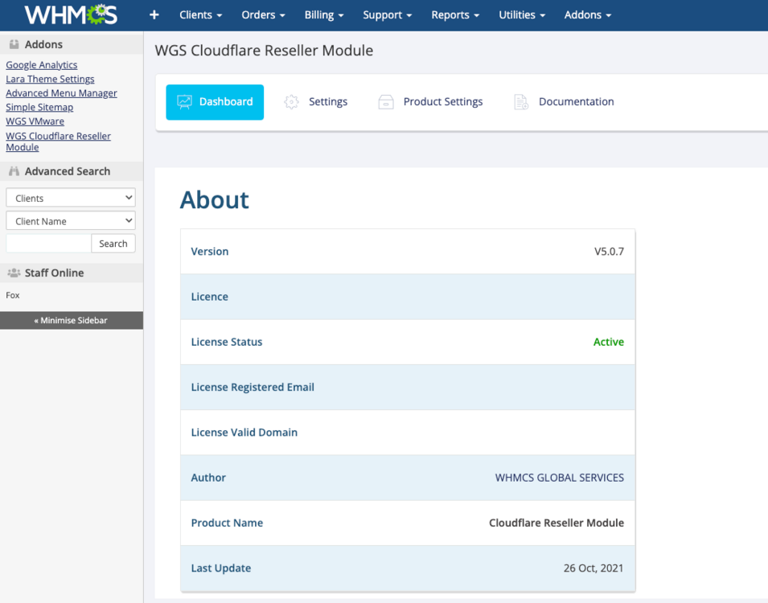Click the Product Settings box icon
This screenshot has height=603, width=768.
click(386, 102)
